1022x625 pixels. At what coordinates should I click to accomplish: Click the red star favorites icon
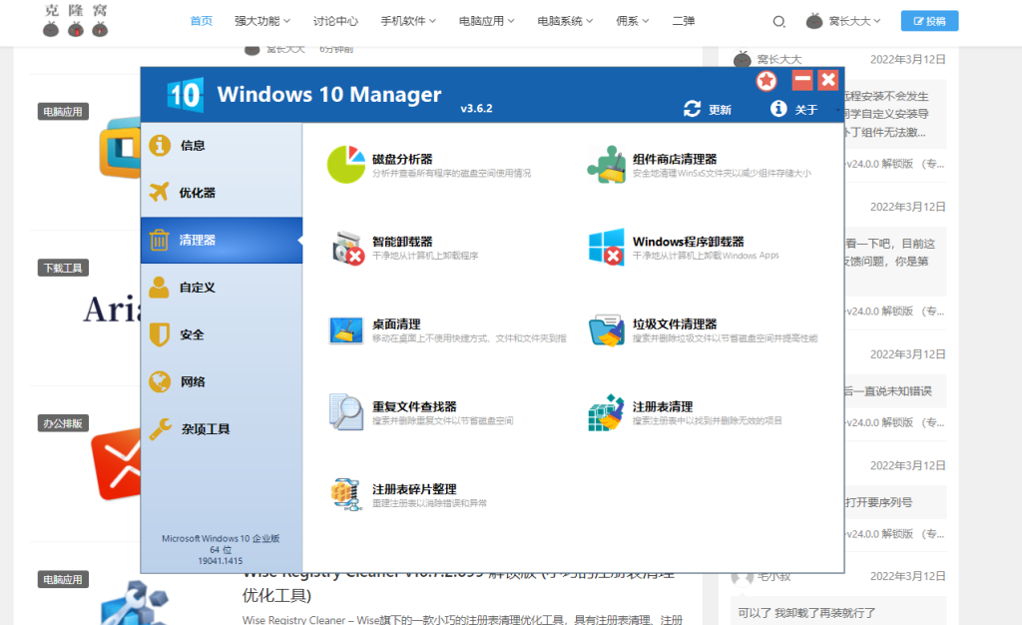pos(766,81)
